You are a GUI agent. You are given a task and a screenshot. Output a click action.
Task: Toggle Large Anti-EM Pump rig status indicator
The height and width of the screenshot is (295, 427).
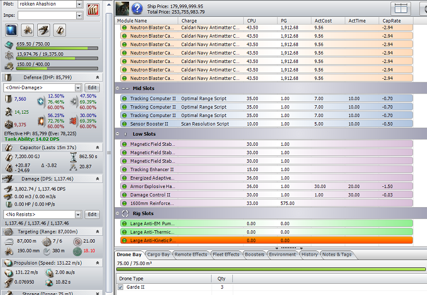click(x=125, y=224)
